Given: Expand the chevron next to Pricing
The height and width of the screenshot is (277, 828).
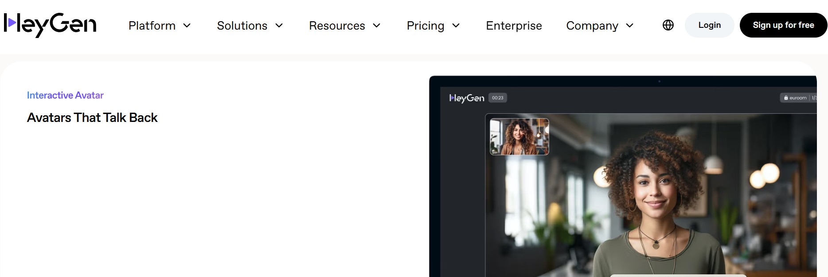Looking at the screenshot, I should [x=456, y=26].
